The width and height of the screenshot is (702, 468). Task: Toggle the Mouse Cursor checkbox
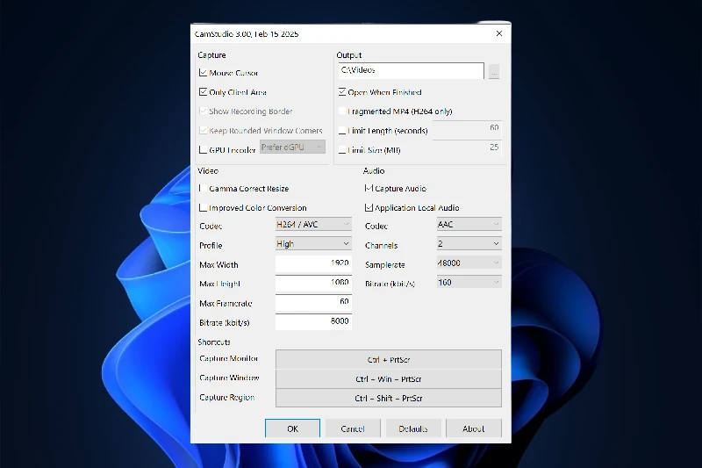coord(203,73)
